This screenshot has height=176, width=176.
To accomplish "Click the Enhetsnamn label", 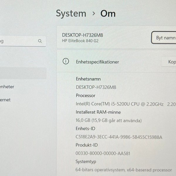I will (88, 79).
